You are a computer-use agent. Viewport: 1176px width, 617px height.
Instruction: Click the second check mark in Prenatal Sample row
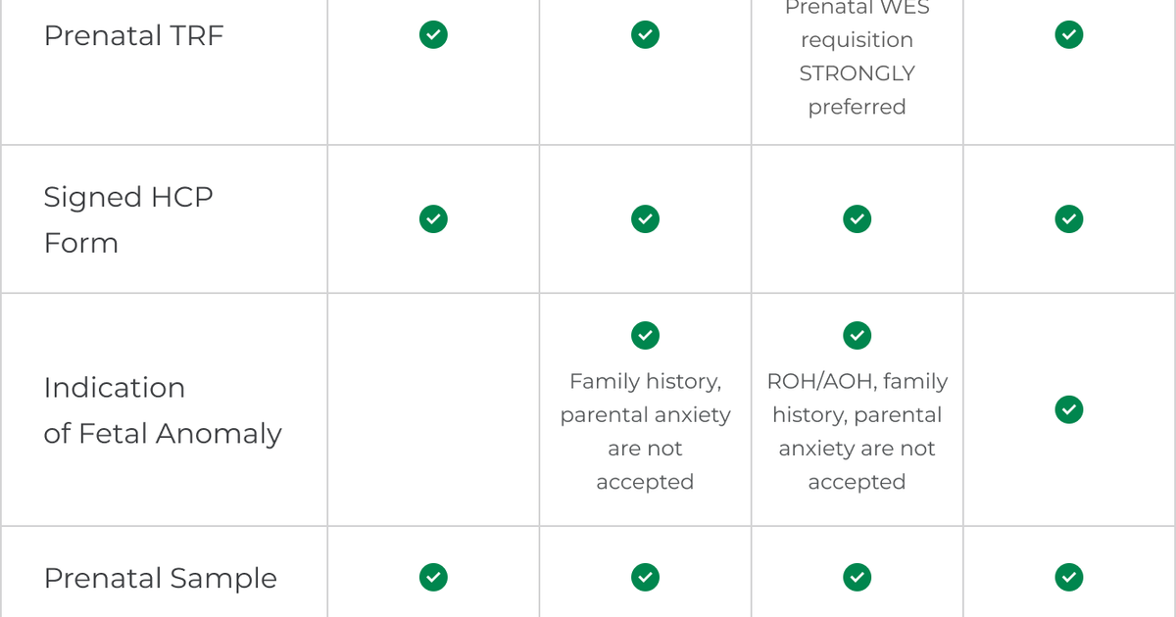coord(645,578)
